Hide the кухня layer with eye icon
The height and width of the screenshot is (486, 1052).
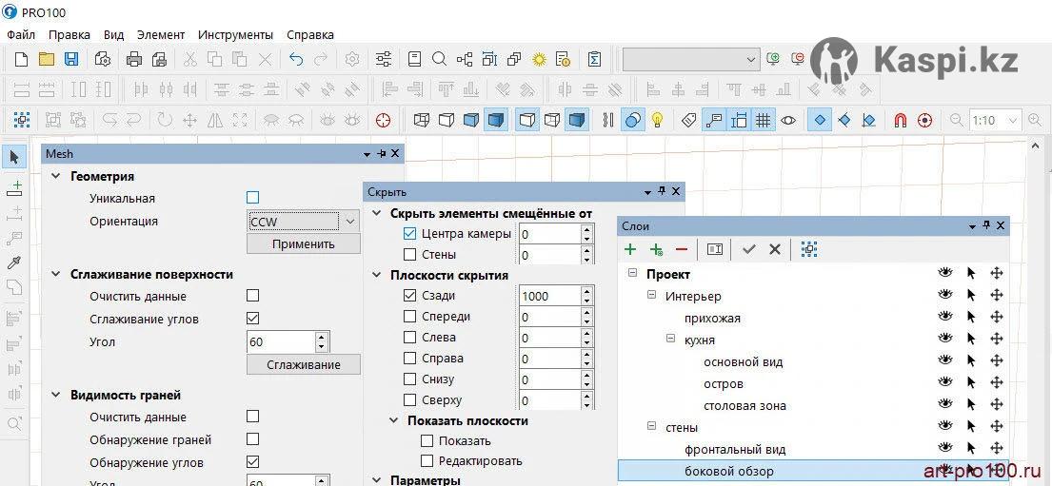click(x=944, y=340)
